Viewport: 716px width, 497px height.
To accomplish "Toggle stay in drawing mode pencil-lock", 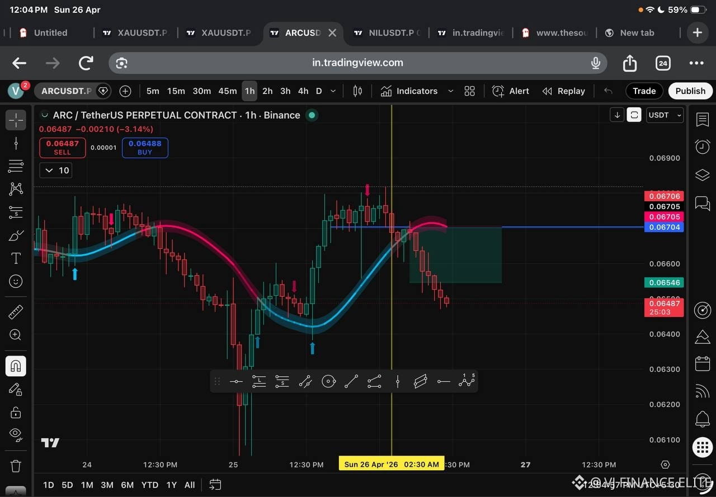I will click(16, 390).
